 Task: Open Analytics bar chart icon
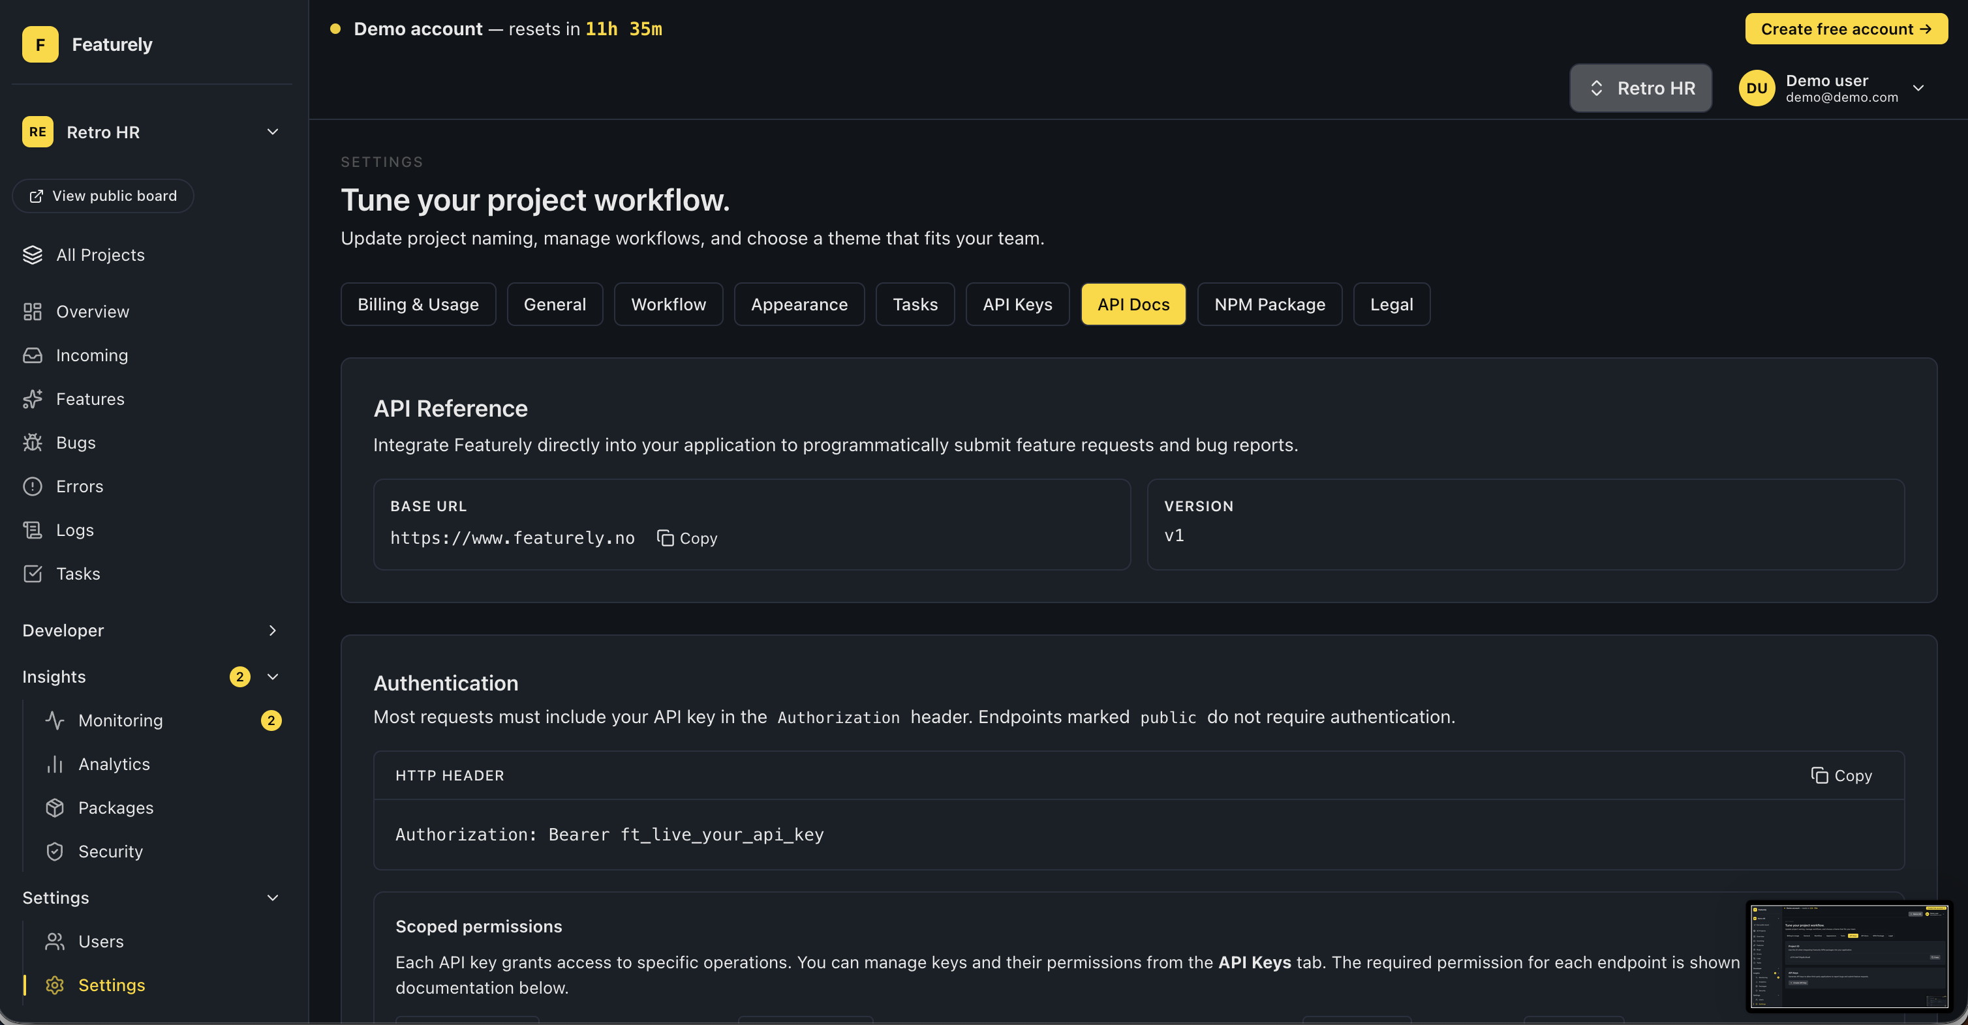[x=54, y=764]
